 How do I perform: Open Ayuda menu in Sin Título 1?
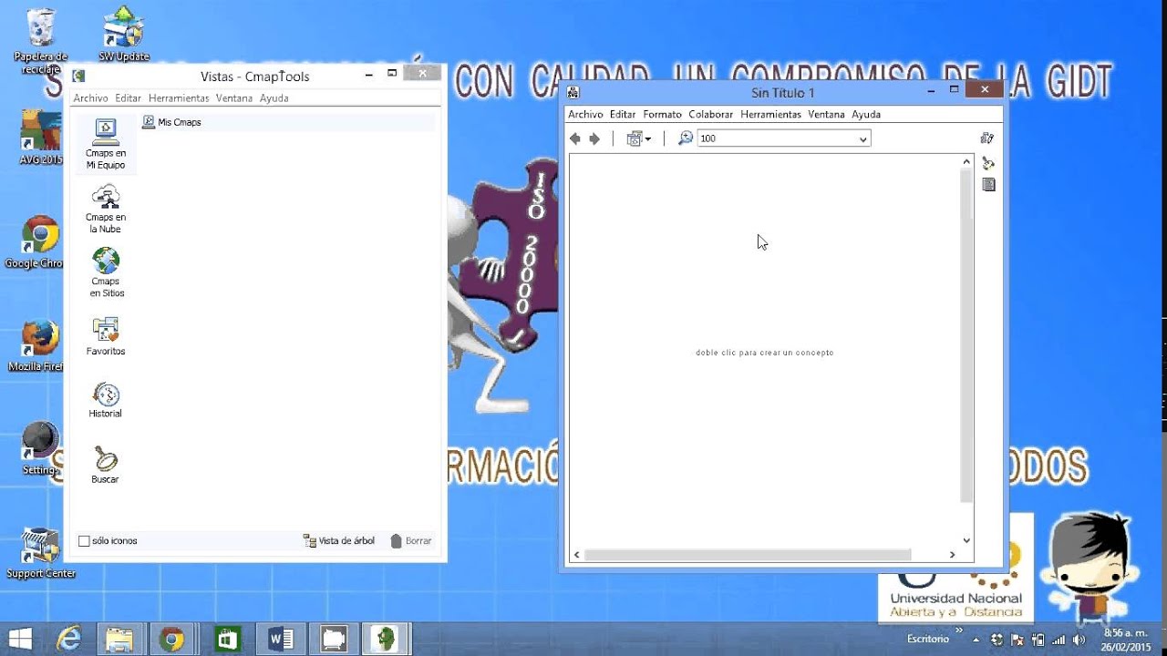tap(866, 115)
